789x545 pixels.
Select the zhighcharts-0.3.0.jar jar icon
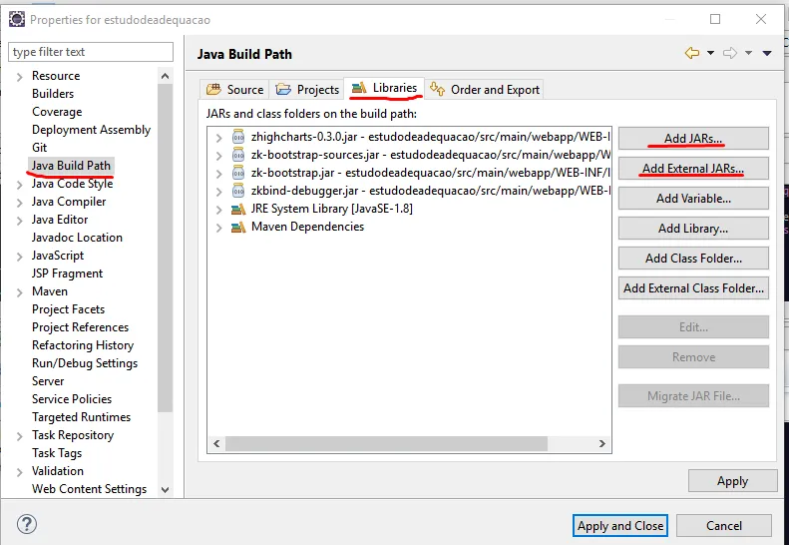[238, 137]
